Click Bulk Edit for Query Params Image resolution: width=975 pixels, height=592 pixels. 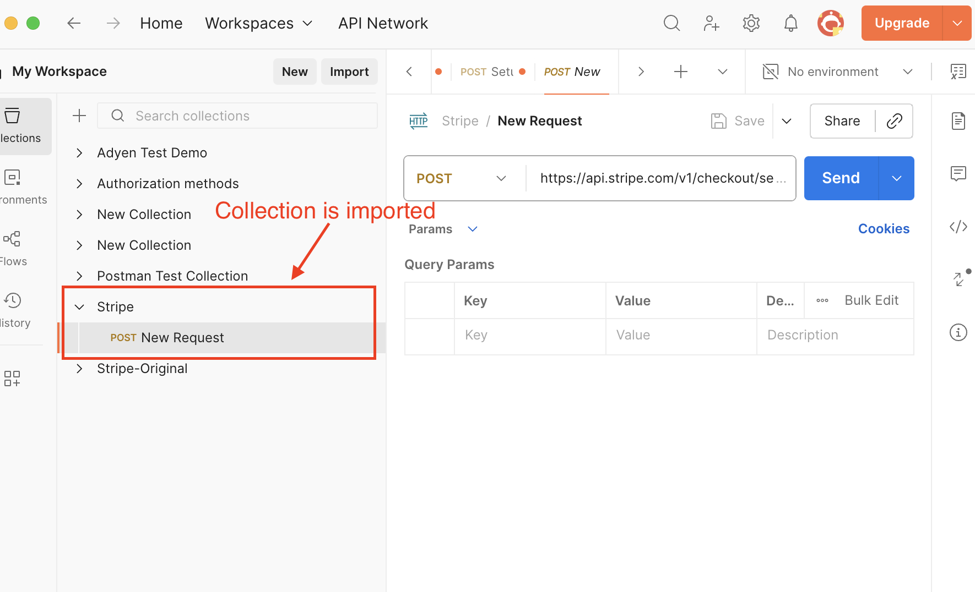tap(871, 300)
